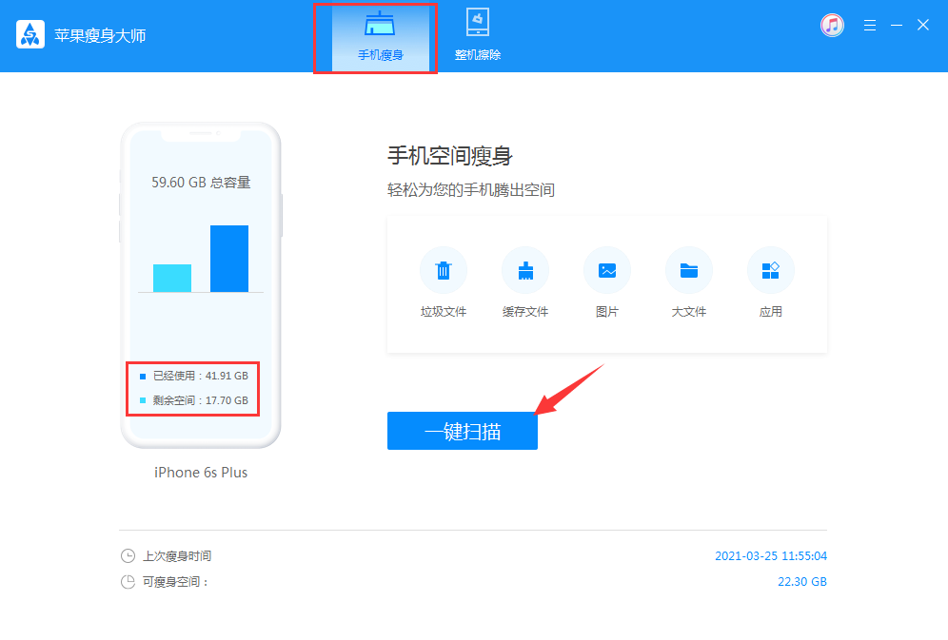Open the hamburger menu icon
This screenshot has width=948, height=640.
[870, 26]
